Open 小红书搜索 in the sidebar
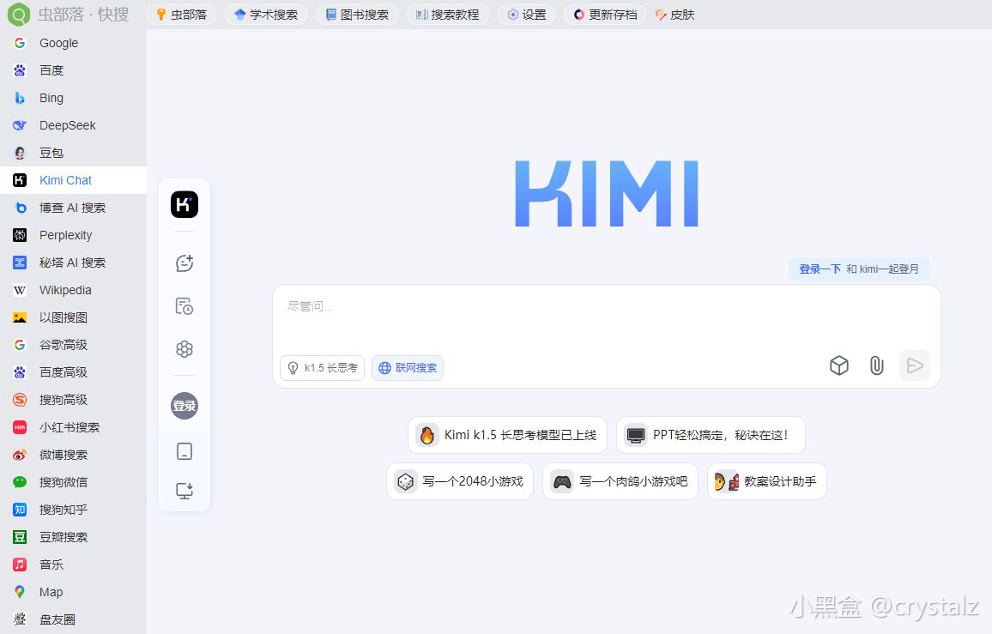992x634 pixels. 74,427
